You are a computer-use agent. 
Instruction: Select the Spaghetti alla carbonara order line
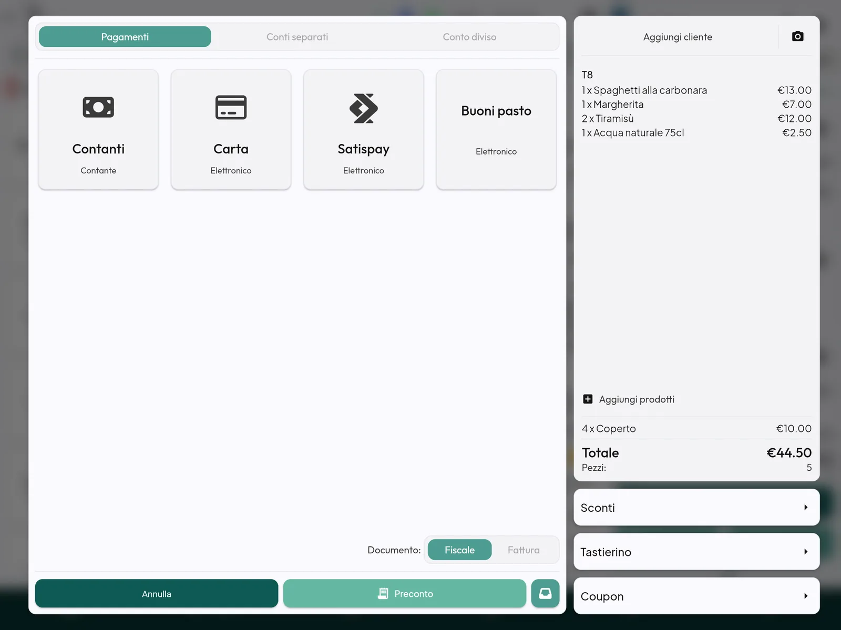click(696, 90)
